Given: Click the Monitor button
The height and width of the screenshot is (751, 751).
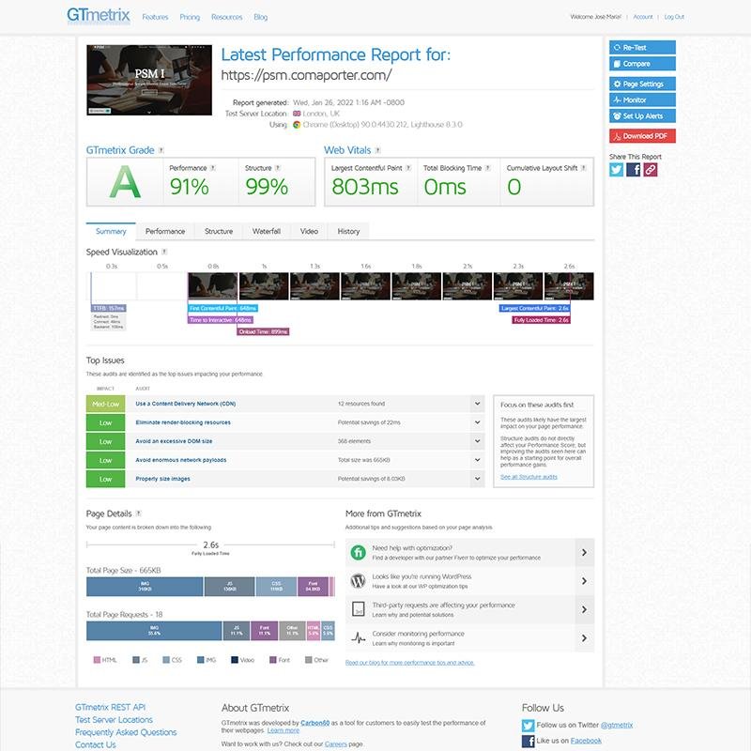Looking at the screenshot, I should coord(642,100).
